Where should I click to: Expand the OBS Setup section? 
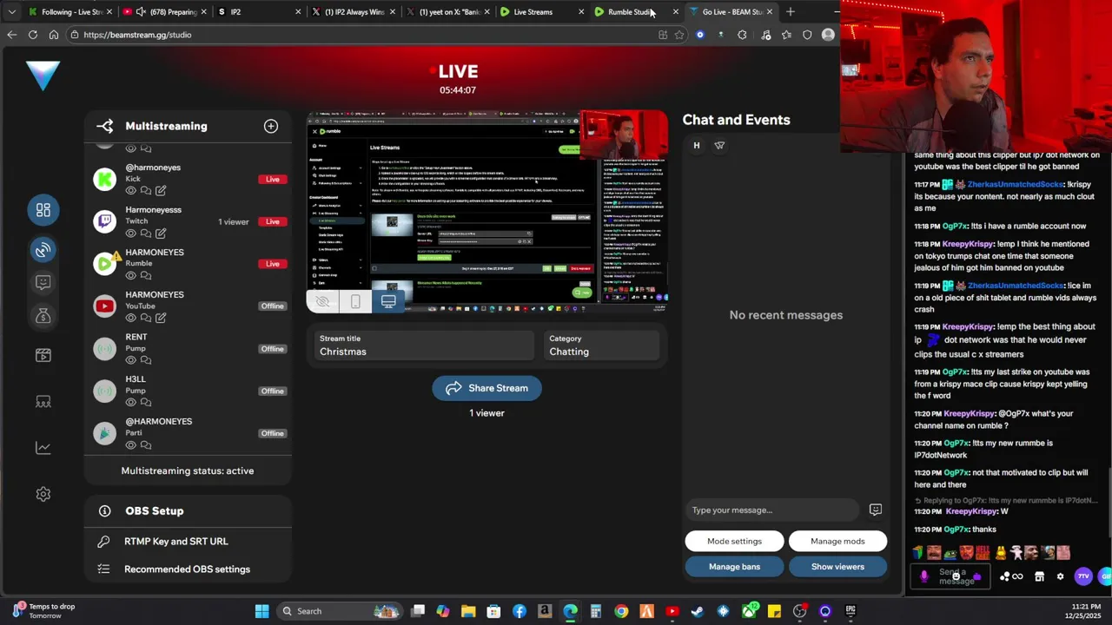pyautogui.click(x=189, y=511)
